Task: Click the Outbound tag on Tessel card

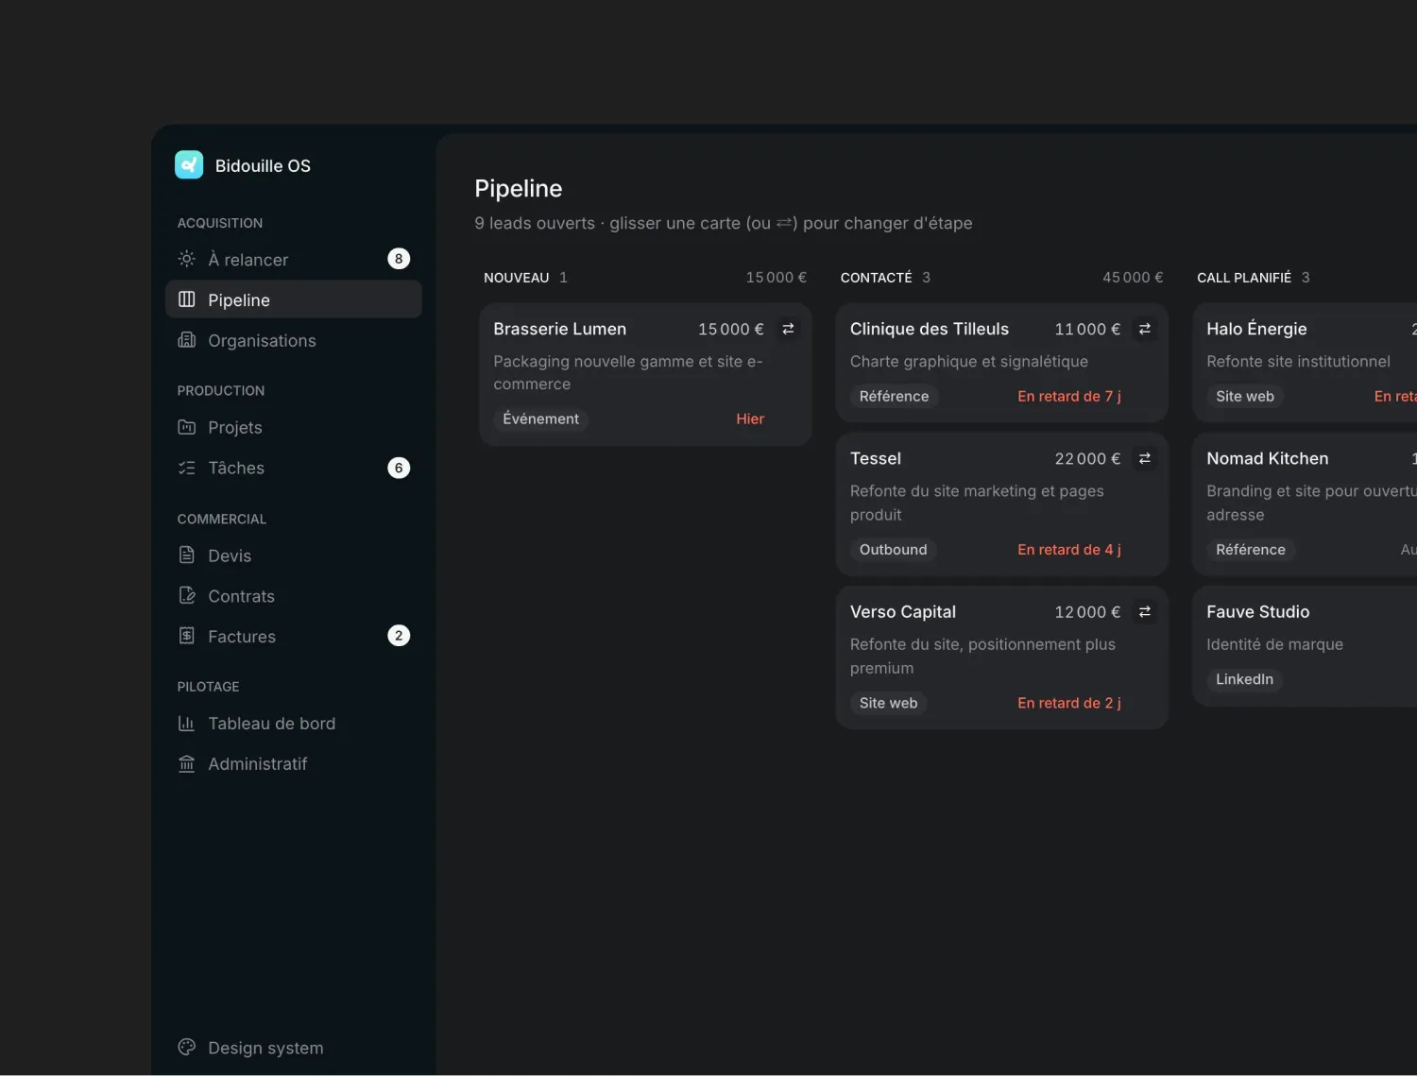Action: pyautogui.click(x=893, y=550)
